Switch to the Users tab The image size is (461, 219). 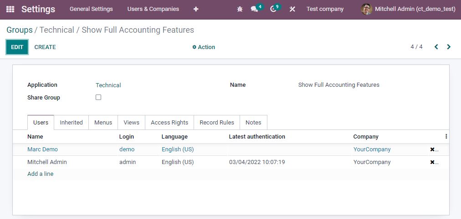[41, 123]
